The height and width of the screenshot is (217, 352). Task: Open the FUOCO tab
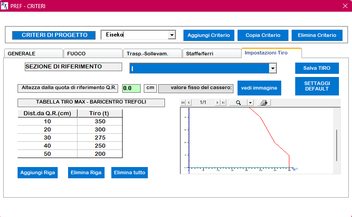coord(92,54)
